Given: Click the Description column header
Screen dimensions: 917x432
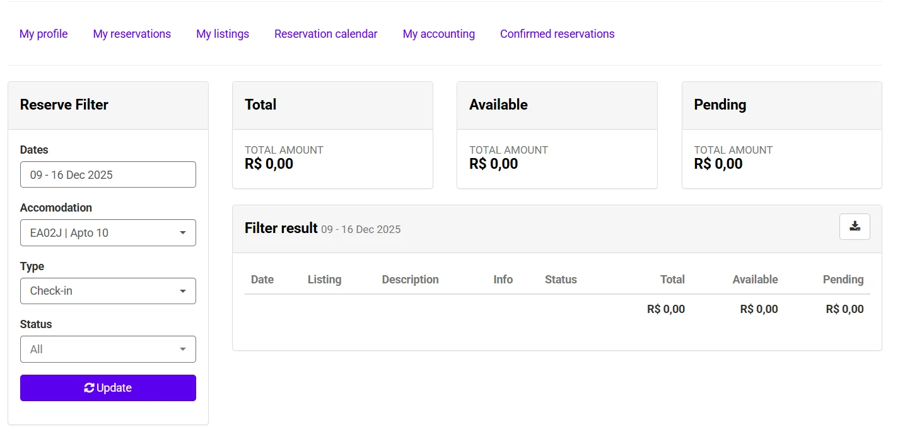Looking at the screenshot, I should tap(411, 280).
